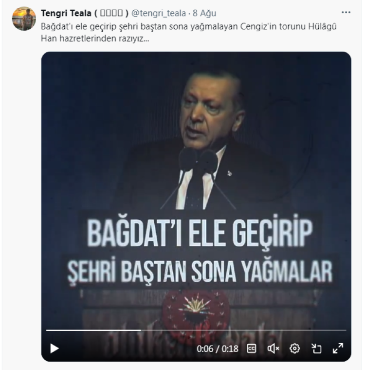Open the tweet via the 8 Ağu timestamp
This screenshot has height=370, width=365.
(x=204, y=13)
